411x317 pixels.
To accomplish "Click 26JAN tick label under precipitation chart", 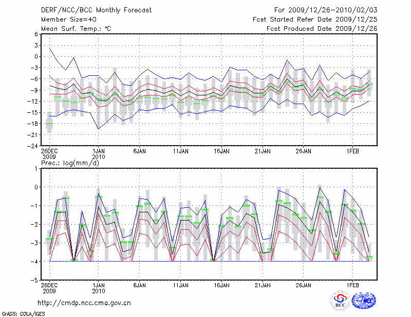I will pyautogui.click(x=304, y=285).
